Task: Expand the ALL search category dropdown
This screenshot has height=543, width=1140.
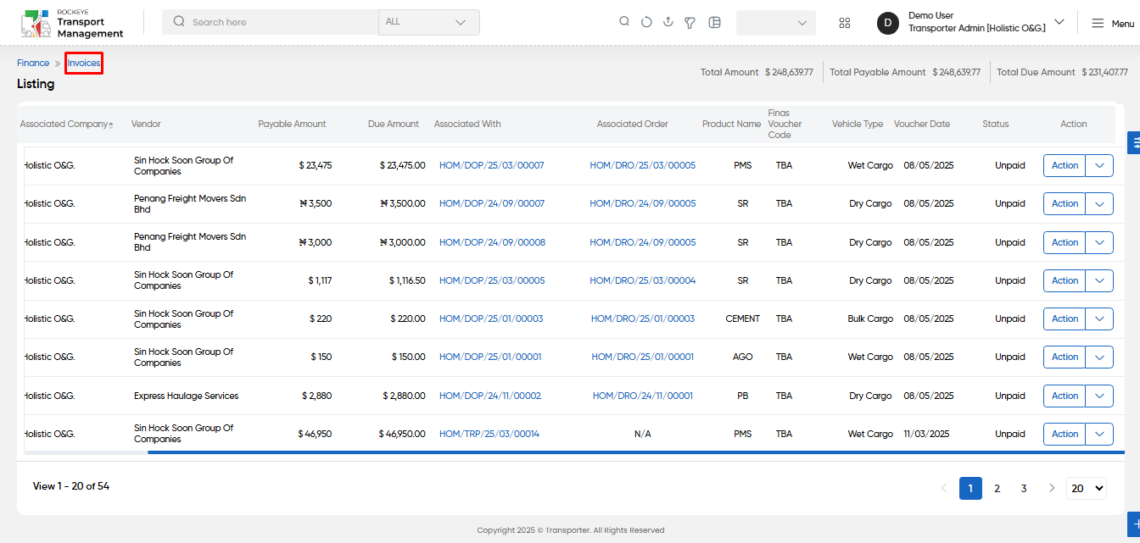Action: (429, 22)
